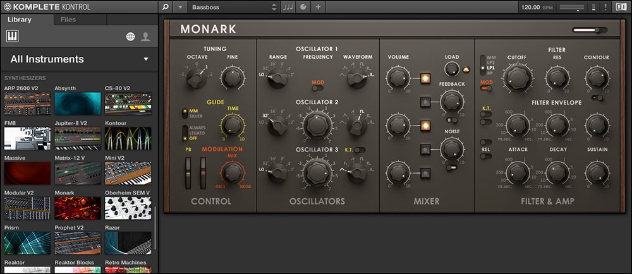The height and width of the screenshot is (274, 632).
Task: Enable the Oscillator 1 mixer on button
Action: 425,79
